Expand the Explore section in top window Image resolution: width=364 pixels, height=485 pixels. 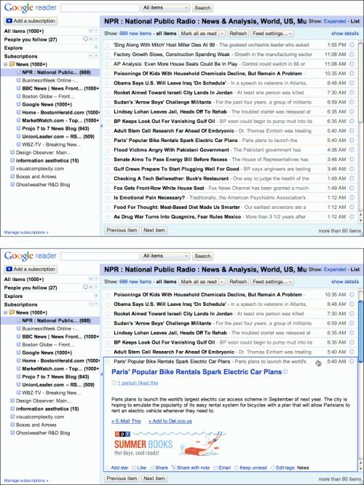click(x=95, y=47)
